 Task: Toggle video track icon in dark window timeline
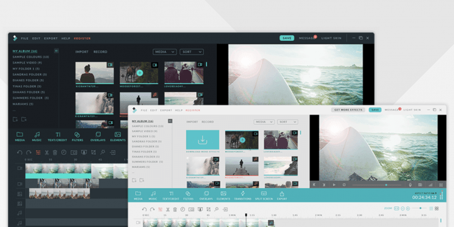(x=20, y=168)
